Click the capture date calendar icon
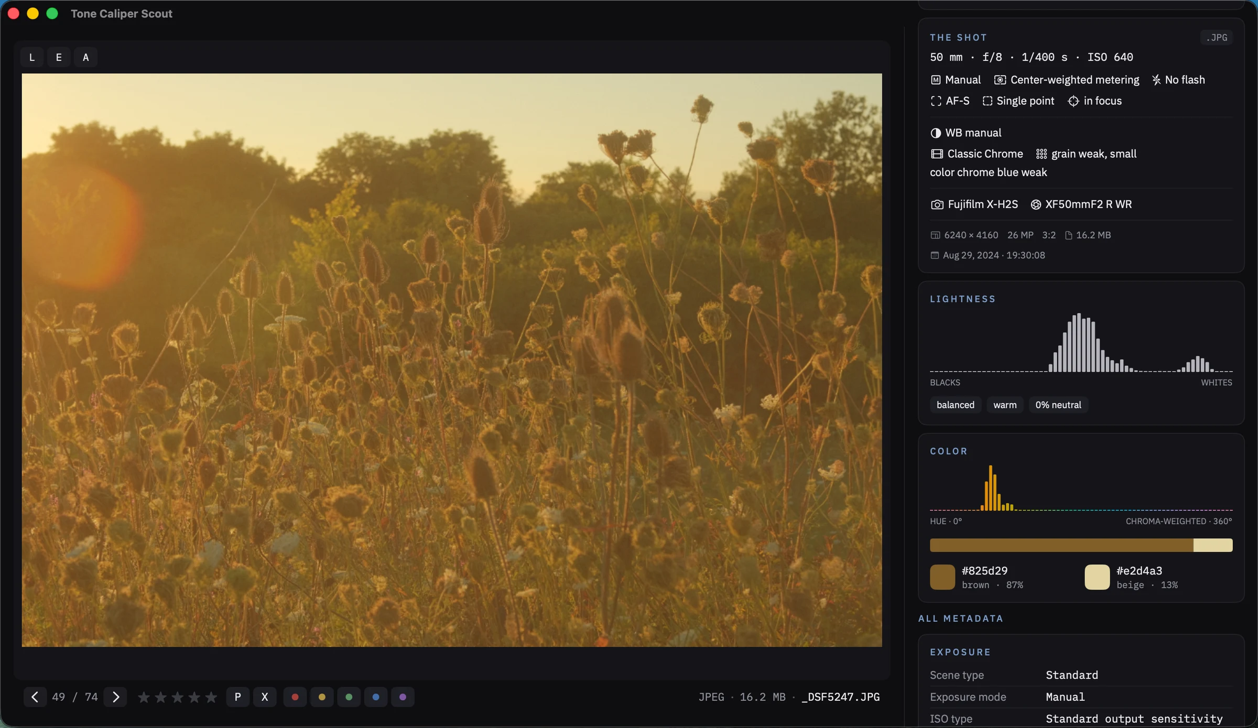The image size is (1258, 728). coord(935,255)
